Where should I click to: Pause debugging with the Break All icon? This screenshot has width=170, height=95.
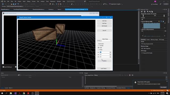57,4
